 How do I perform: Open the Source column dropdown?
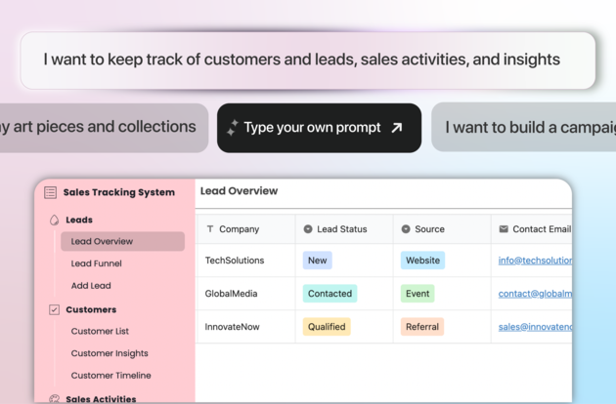pyautogui.click(x=406, y=229)
